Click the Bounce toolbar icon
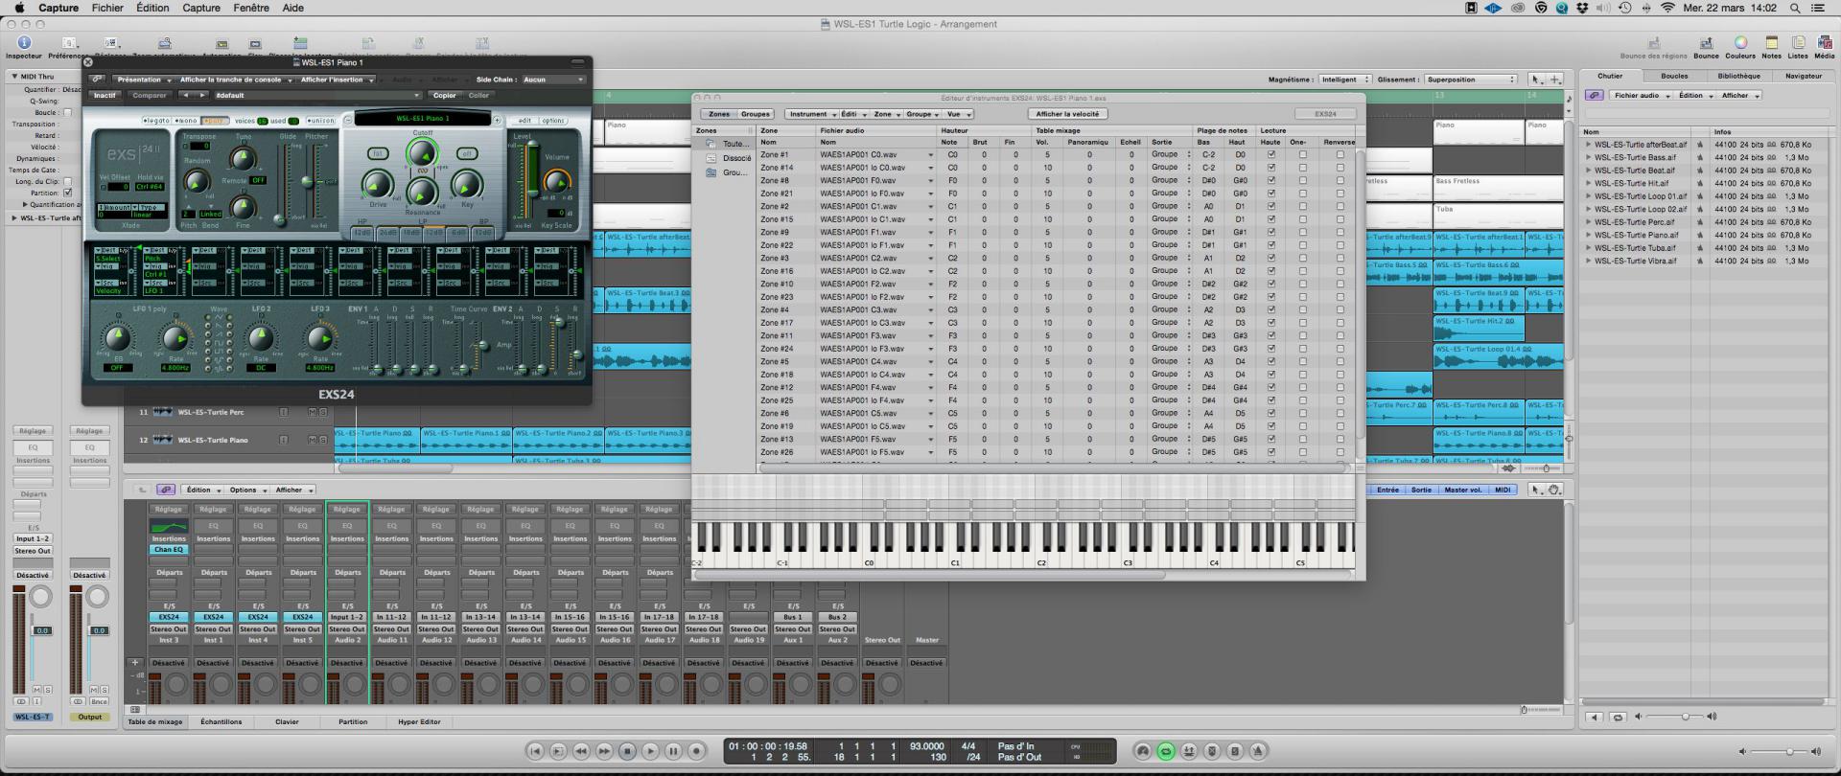Image resolution: width=1841 pixels, height=776 pixels. click(1706, 43)
